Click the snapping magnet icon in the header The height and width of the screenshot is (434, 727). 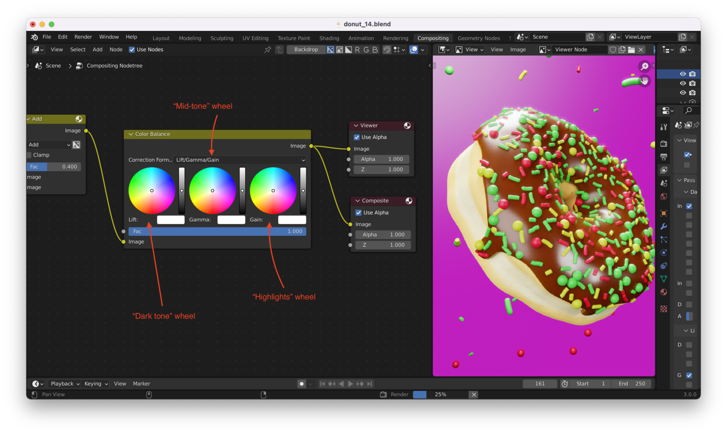click(x=387, y=49)
